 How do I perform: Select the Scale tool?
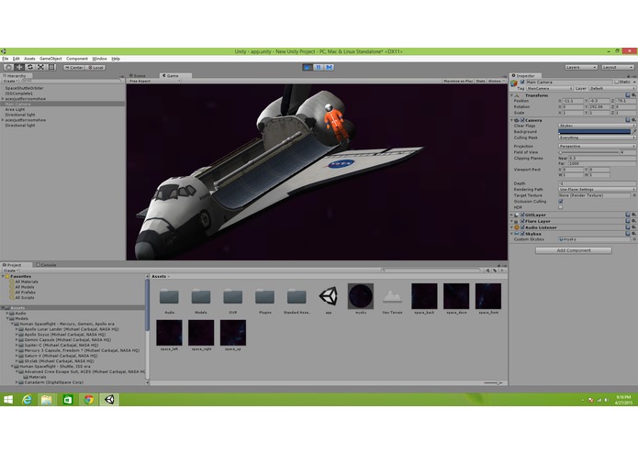pyautogui.click(x=40, y=67)
